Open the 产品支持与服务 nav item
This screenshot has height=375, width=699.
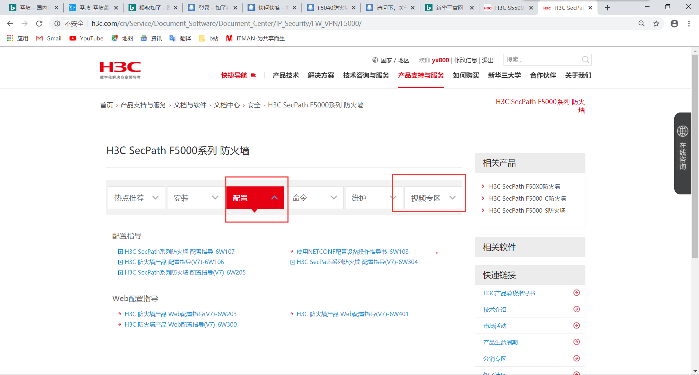point(421,75)
